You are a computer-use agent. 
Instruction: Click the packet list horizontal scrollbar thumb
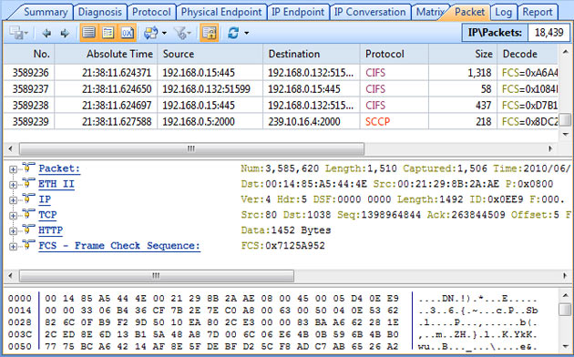[191, 148]
